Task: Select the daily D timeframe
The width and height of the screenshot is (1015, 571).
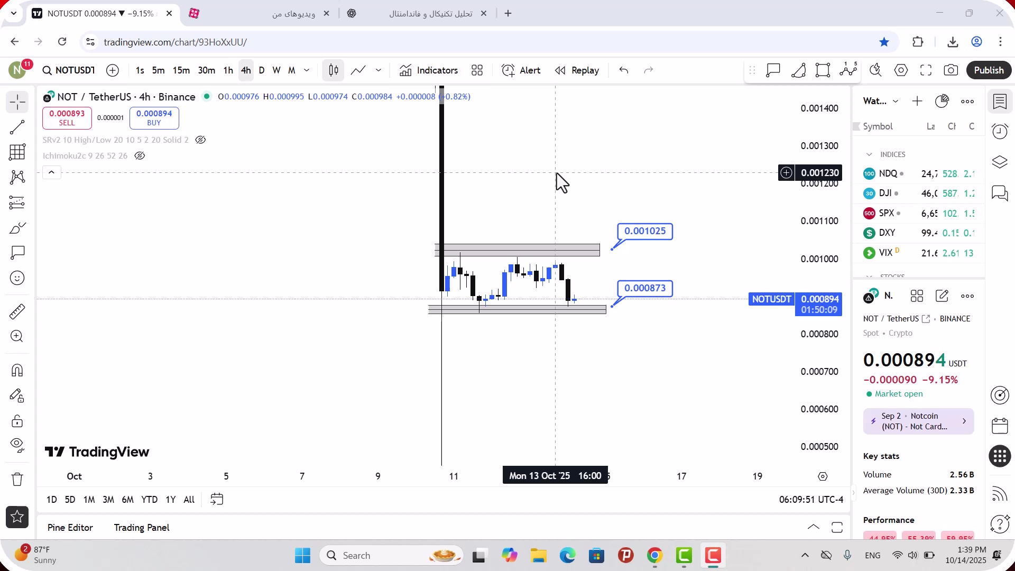Action: pyautogui.click(x=262, y=70)
